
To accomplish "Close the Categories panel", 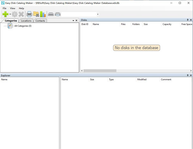I will pyautogui.click(x=77, y=21).
